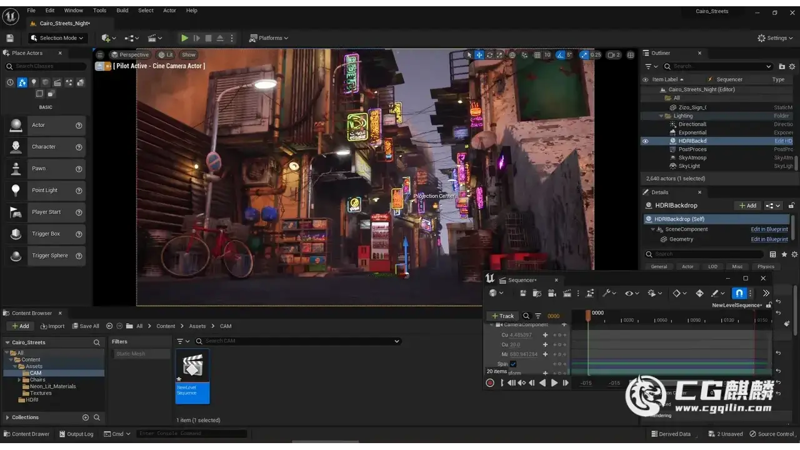
Task: Click Edit in Blueprint for SceneComponent
Action: point(769,229)
